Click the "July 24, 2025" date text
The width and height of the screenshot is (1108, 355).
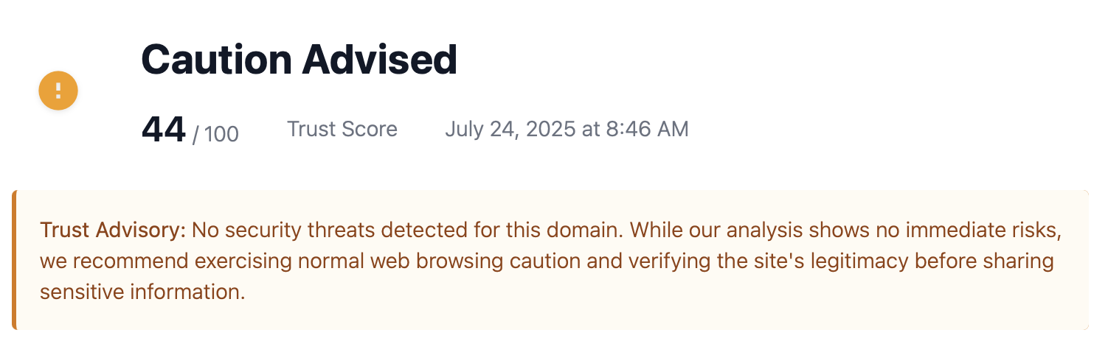click(510, 130)
